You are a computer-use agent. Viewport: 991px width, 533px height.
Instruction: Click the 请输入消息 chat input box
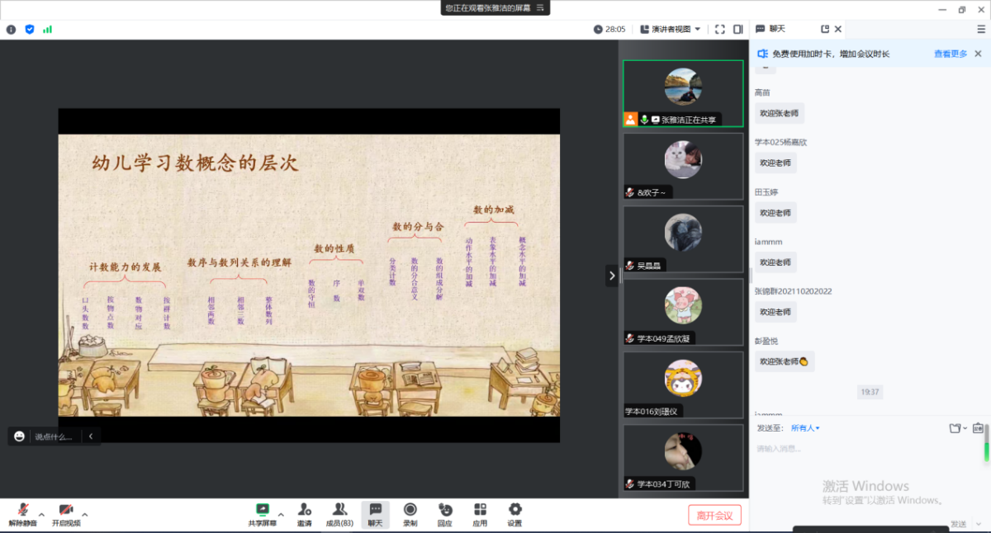point(859,462)
